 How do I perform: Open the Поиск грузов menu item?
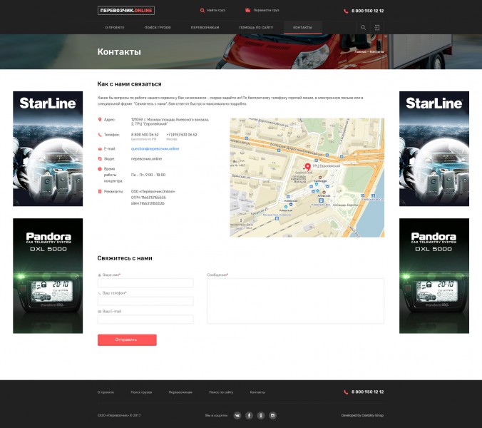[x=158, y=27]
